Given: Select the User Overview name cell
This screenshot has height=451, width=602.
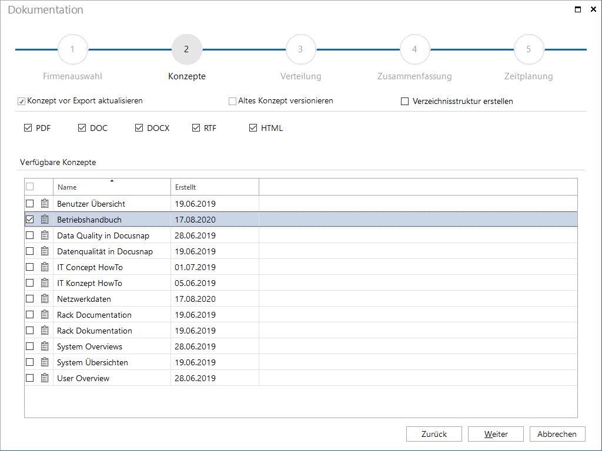Looking at the screenshot, I should pos(112,378).
